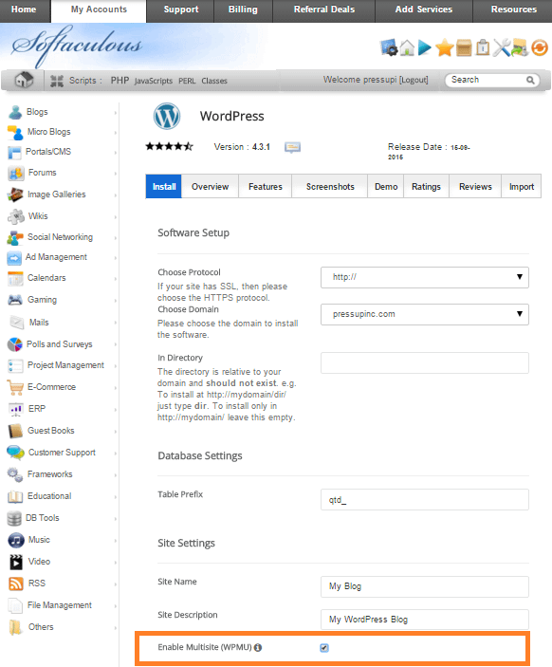Open the Choose Protocol dropdown

pos(424,277)
